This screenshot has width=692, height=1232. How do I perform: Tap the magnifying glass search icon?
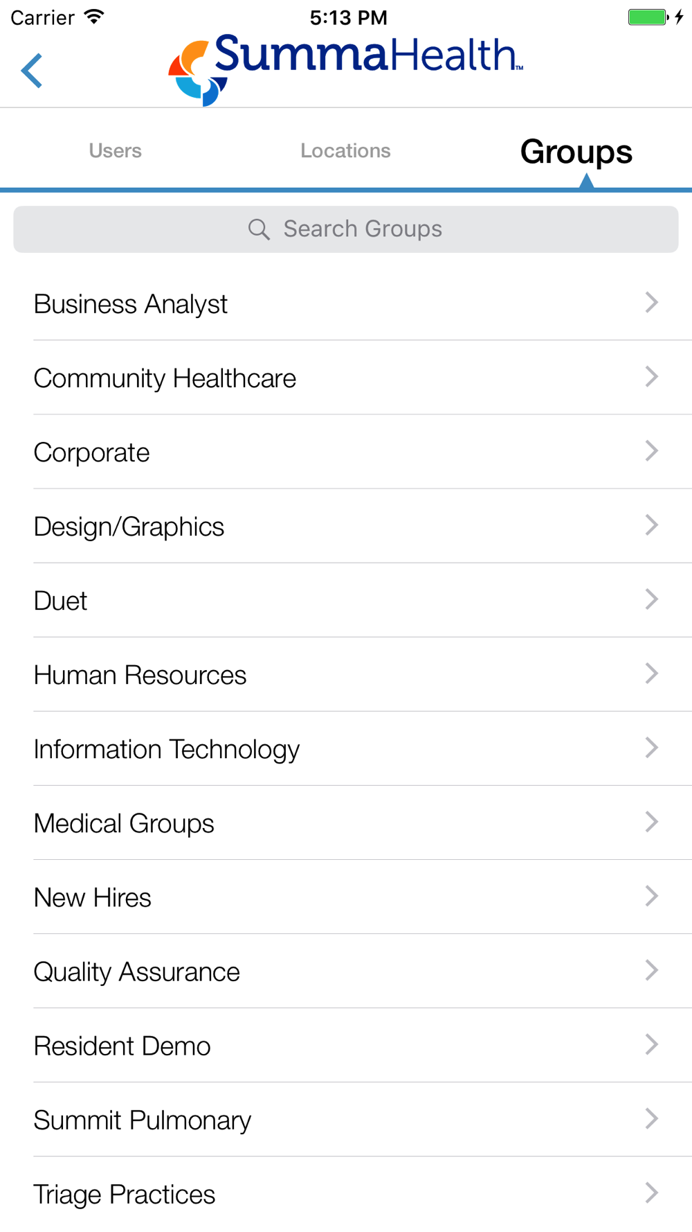click(259, 229)
